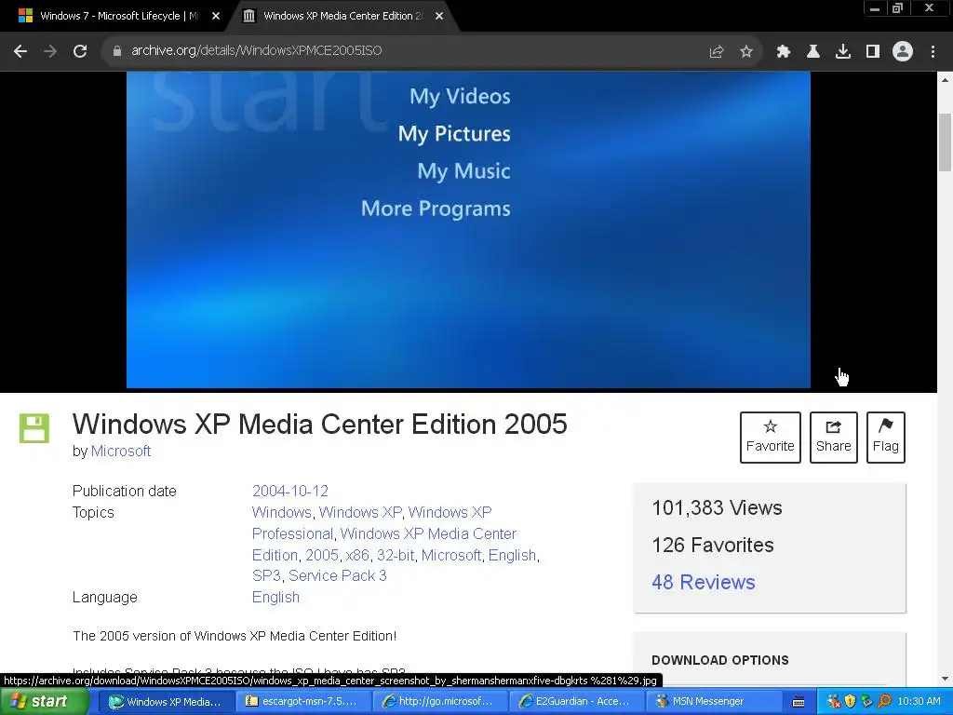The height and width of the screenshot is (715, 953).
Task: Bookmark this page with star icon
Action: click(x=746, y=52)
